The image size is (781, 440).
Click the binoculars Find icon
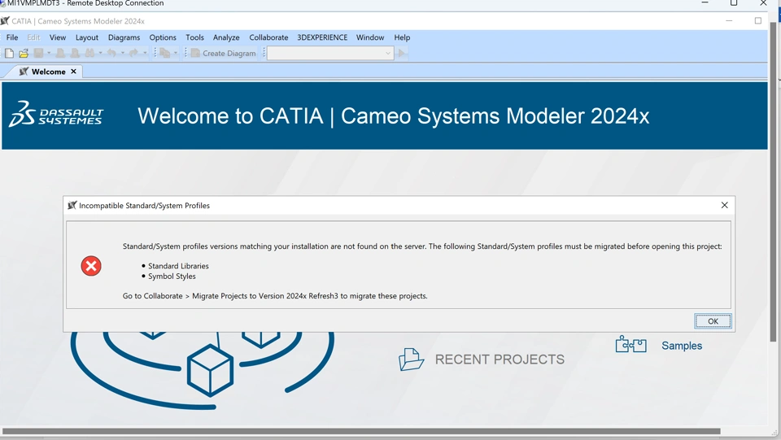pos(89,53)
